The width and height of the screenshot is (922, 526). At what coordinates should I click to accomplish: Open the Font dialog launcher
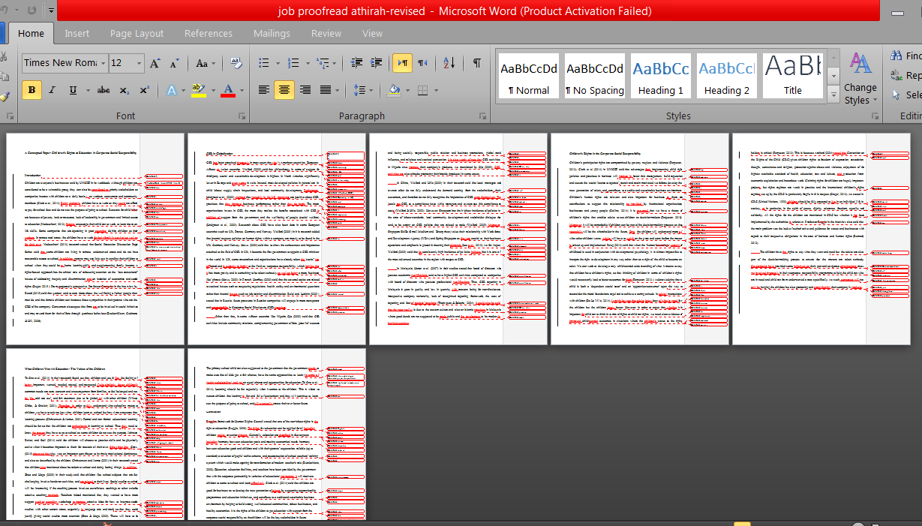(242, 116)
